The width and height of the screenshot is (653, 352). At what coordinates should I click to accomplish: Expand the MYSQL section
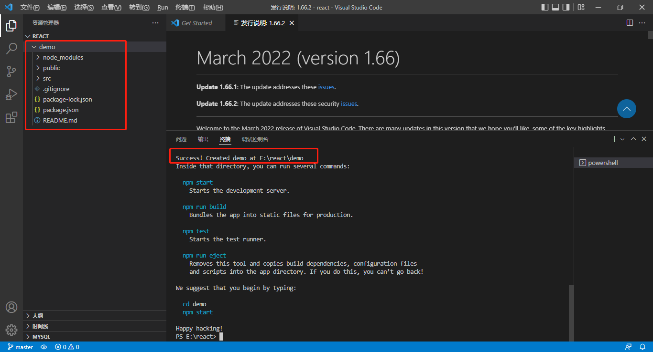click(95, 337)
